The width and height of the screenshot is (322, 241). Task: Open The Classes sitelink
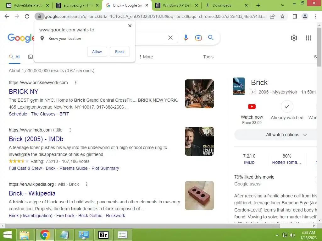[x=43, y=114]
